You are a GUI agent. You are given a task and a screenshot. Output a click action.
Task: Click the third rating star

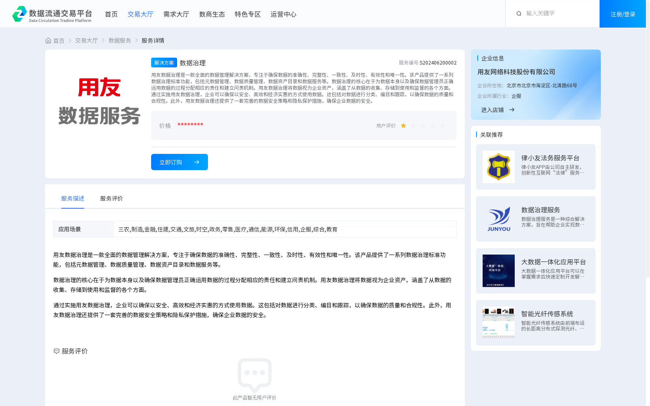pyautogui.click(x=423, y=125)
